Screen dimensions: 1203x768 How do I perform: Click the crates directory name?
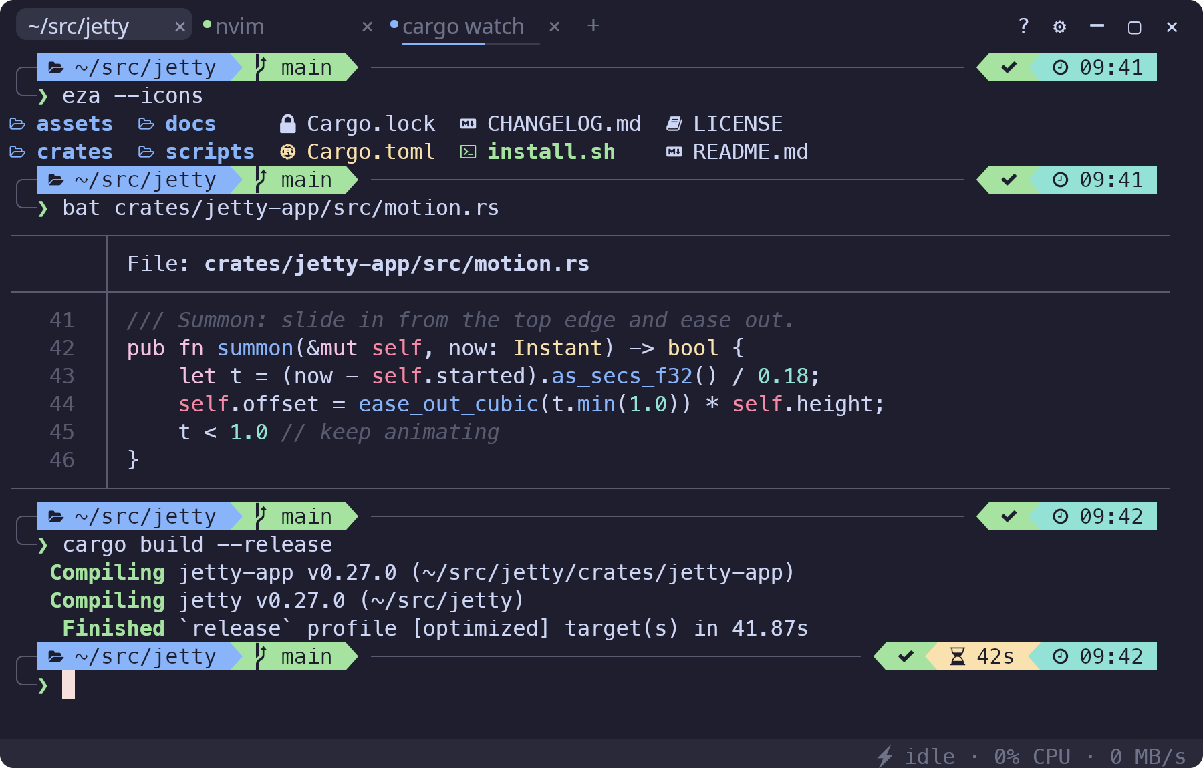coord(75,152)
